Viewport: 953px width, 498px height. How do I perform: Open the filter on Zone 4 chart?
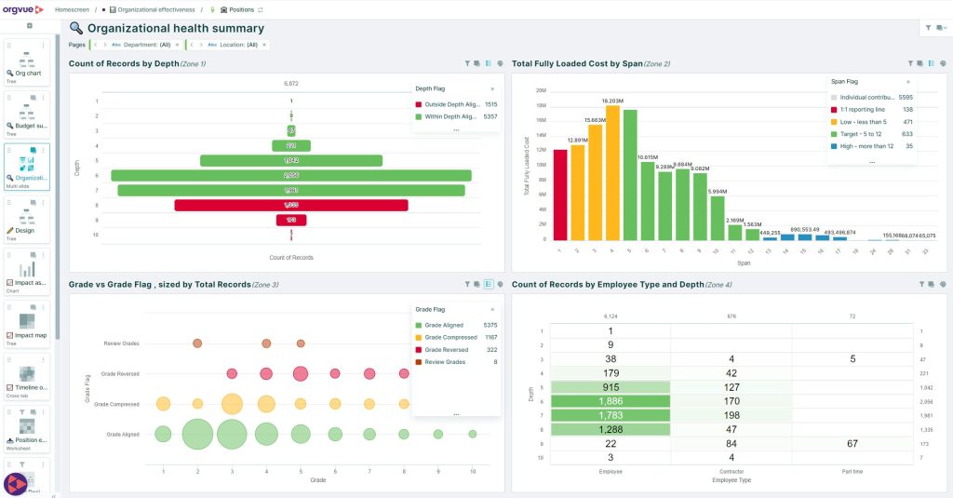click(x=921, y=284)
